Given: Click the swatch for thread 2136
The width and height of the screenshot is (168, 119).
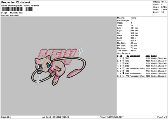Looking at the screenshot, I should tap(123, 66).
